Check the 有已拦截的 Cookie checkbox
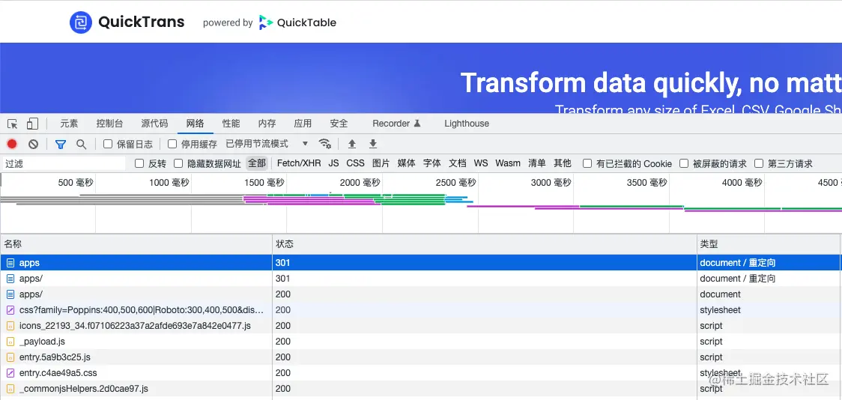842x400 pixels. (x=587, y=163)
